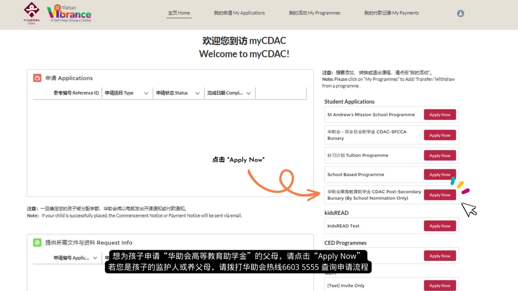Go to 主页 Home tab

(179, 13)
